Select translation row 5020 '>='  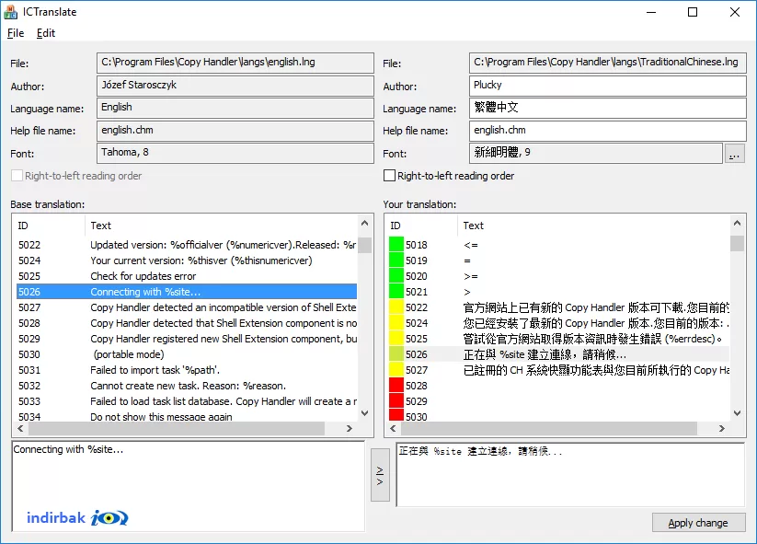tap(559, 276)
